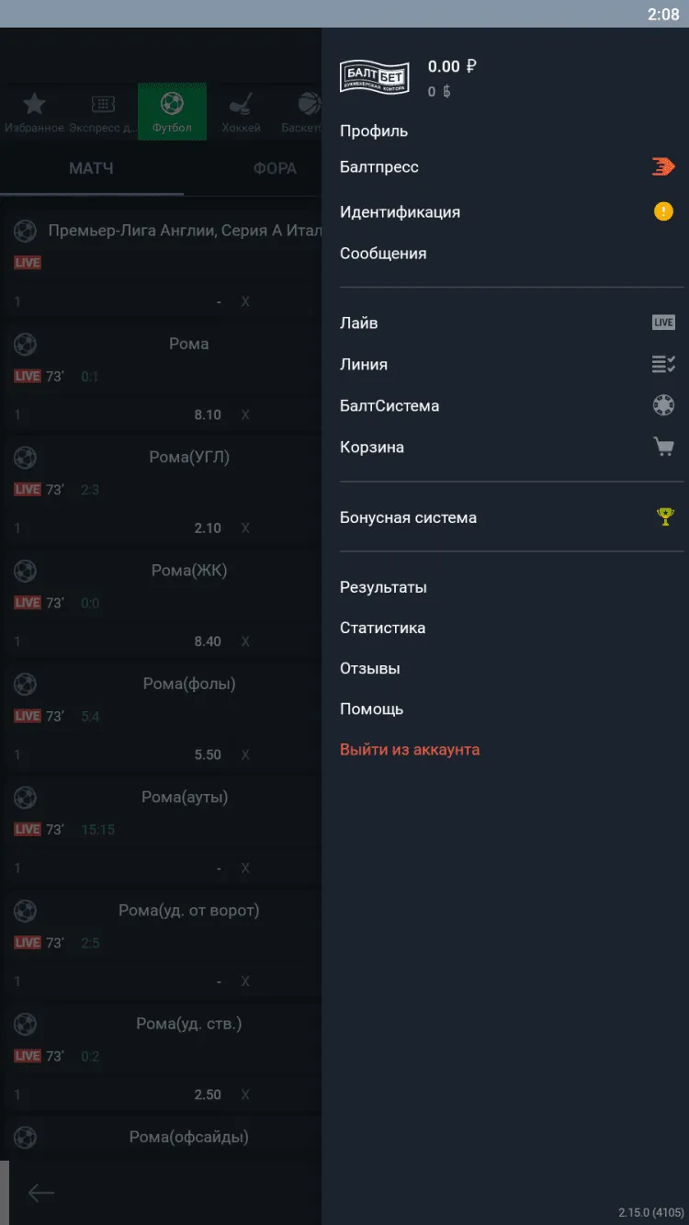Open the Помощь help link

(371, 709)
